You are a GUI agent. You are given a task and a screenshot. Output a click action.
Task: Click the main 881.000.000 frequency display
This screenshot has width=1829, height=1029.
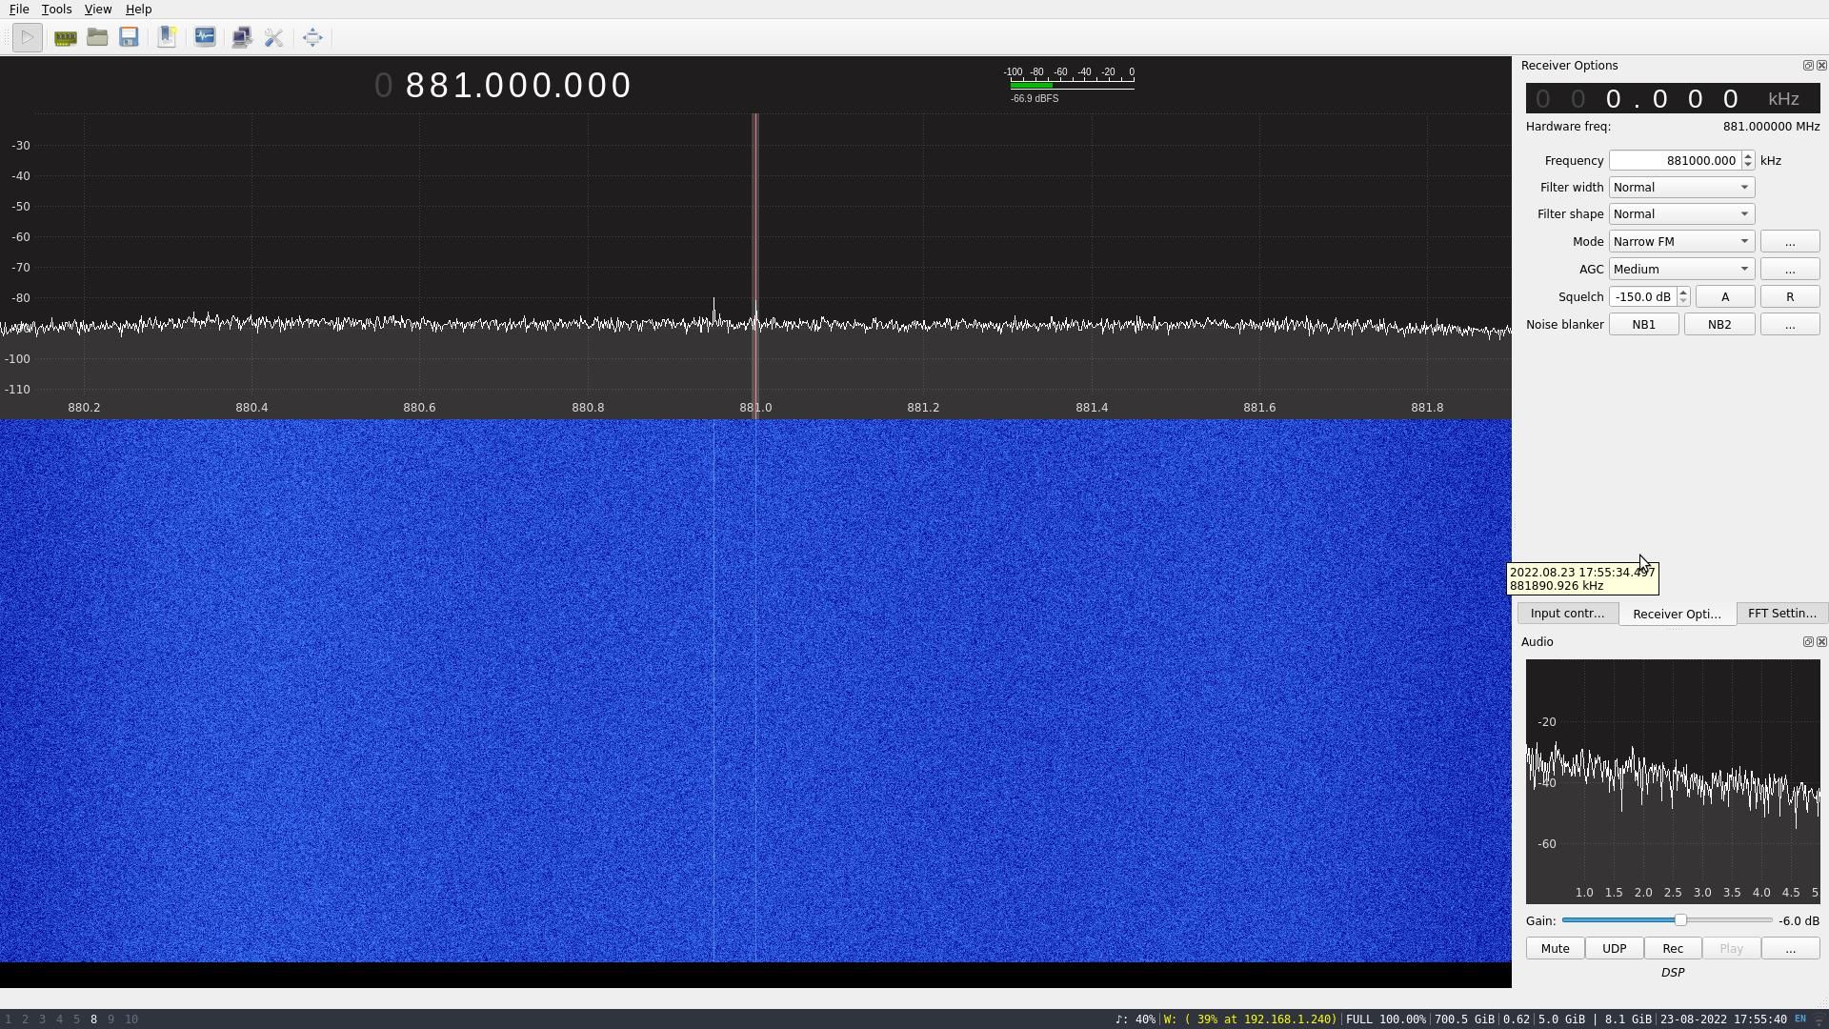pos(503,86)
